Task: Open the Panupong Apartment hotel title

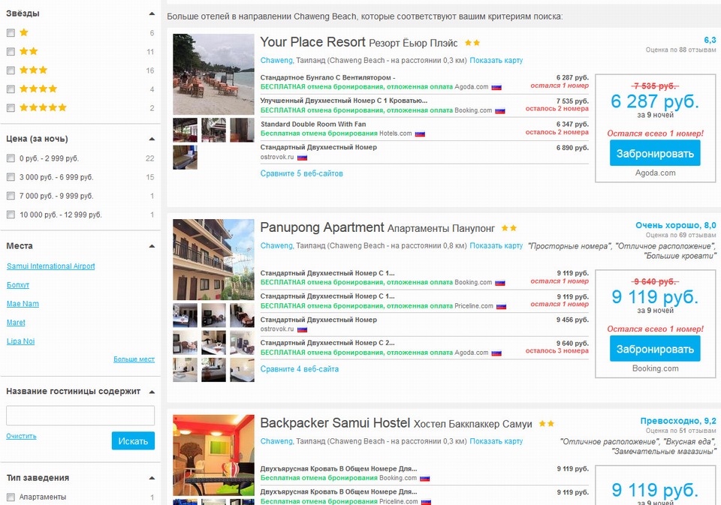Action: tap(322, 227)
